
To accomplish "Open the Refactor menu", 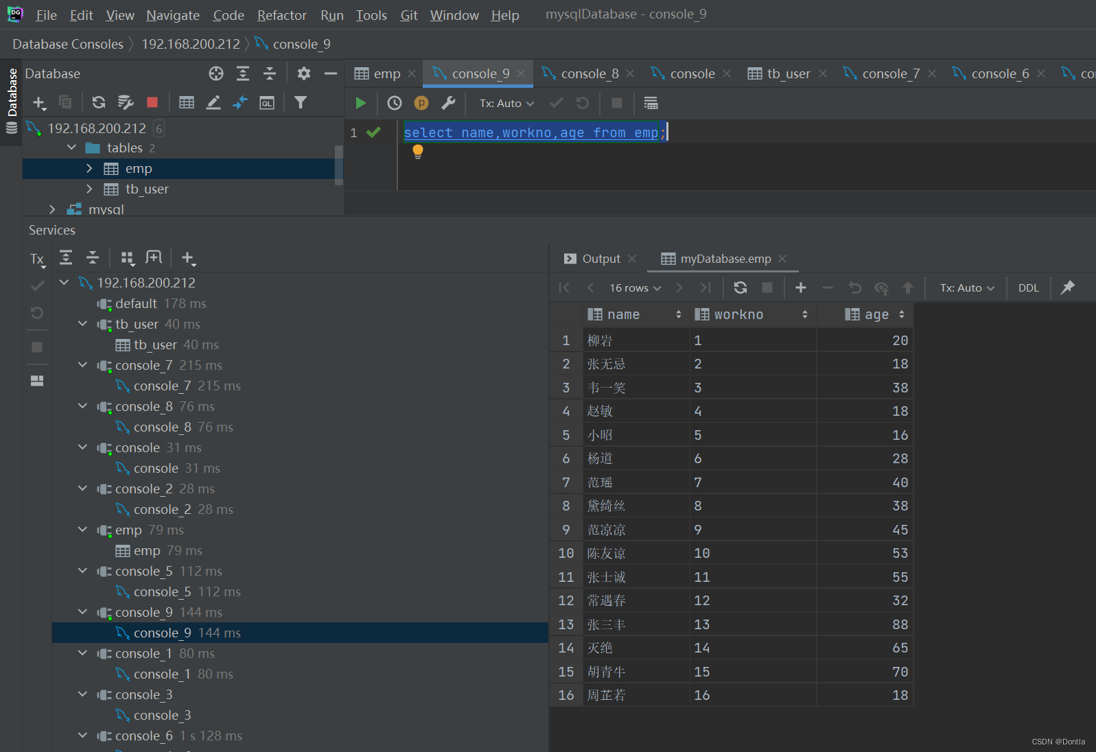I will pyautogui.click(x=281, y=15).
